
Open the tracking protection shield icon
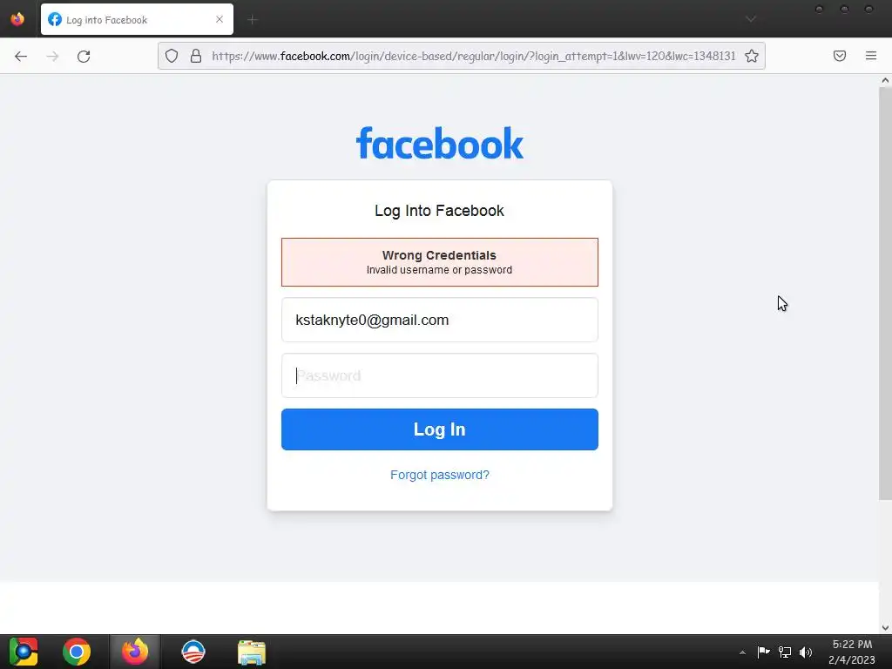pos(172,56)
